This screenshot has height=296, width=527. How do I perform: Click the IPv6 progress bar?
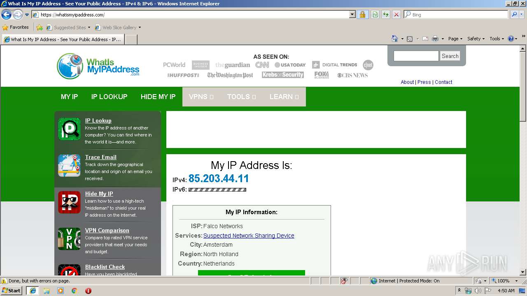click(217, 190)
